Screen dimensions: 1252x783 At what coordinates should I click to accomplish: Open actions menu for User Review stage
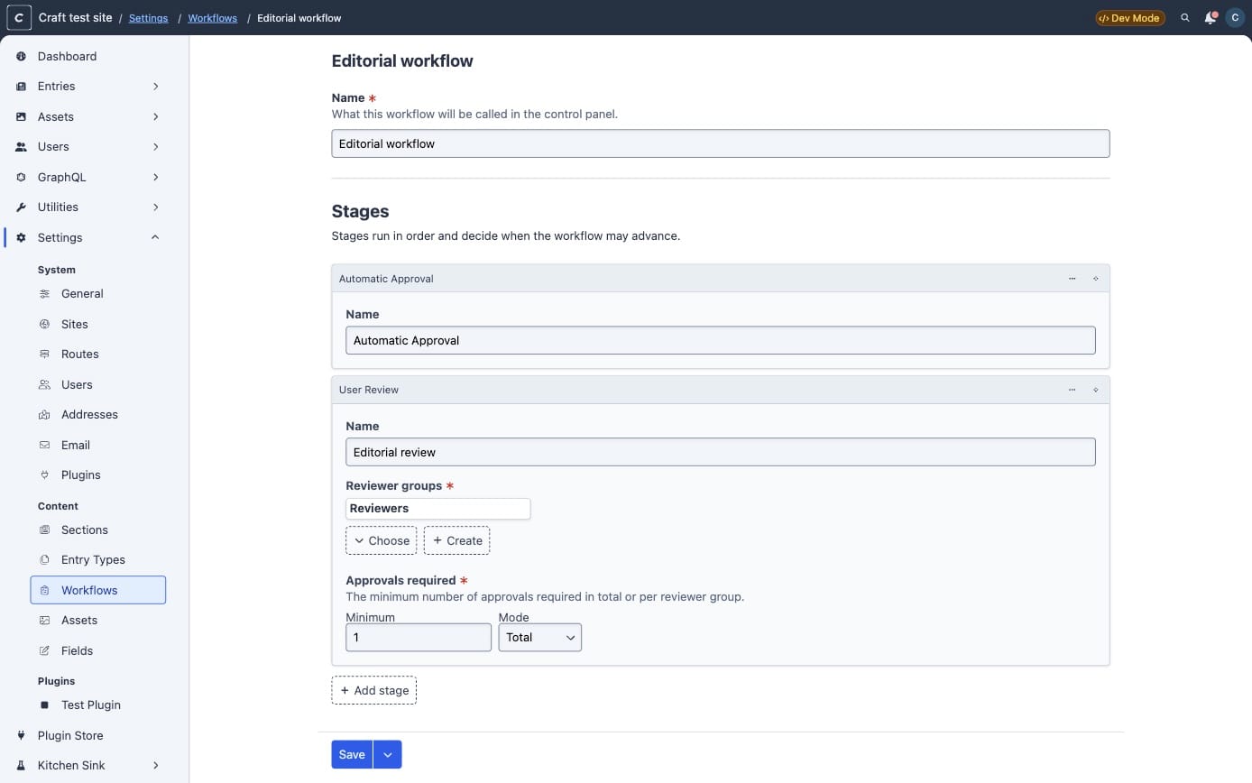coord(1072,390)
